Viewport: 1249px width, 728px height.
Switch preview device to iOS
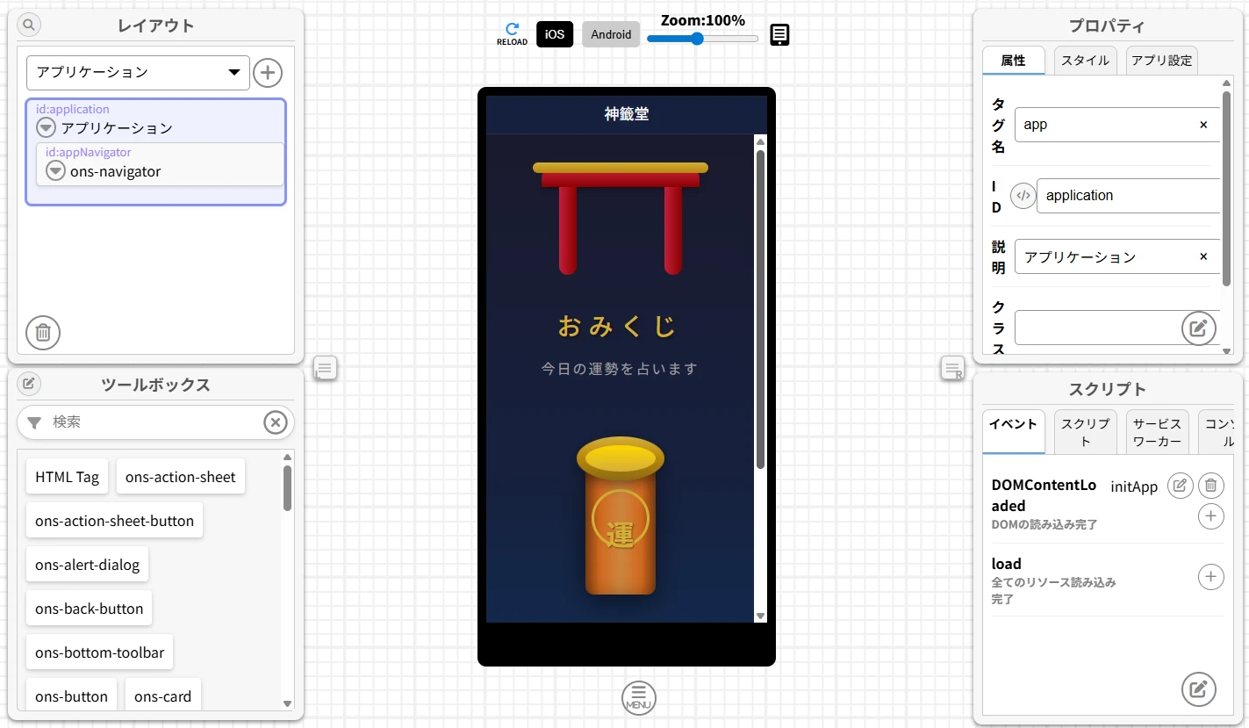(555, 34)
